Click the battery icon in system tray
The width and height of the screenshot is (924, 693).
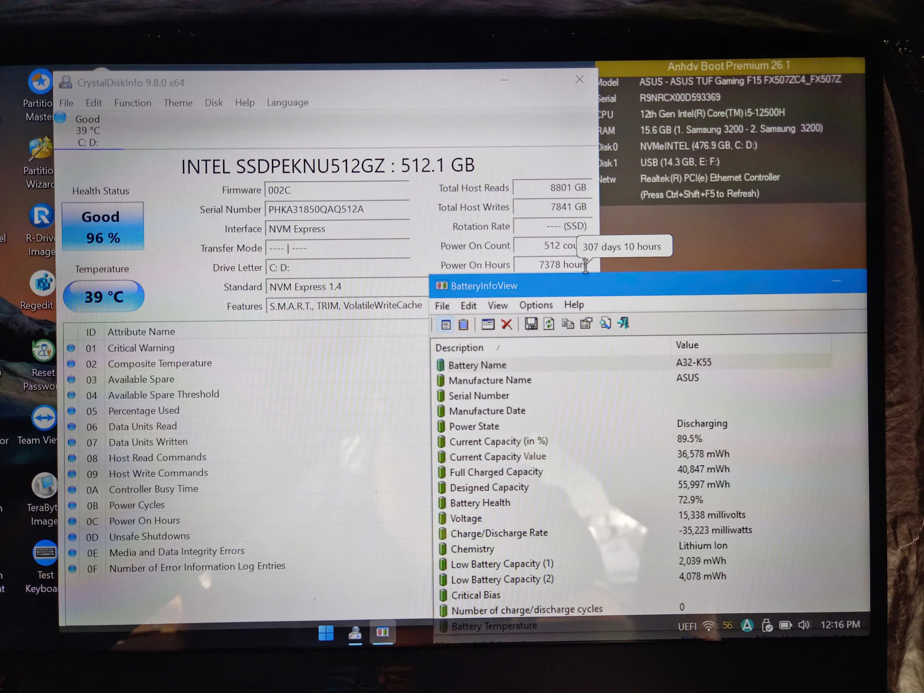click(785, 626)
